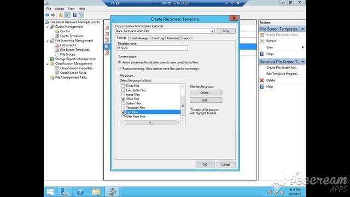Click the file groups vertical scrollbar thumb

coord(183,106)
